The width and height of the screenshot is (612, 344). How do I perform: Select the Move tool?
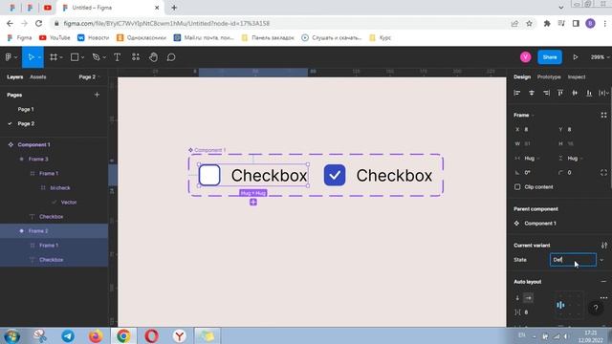[x=31, y=57]
